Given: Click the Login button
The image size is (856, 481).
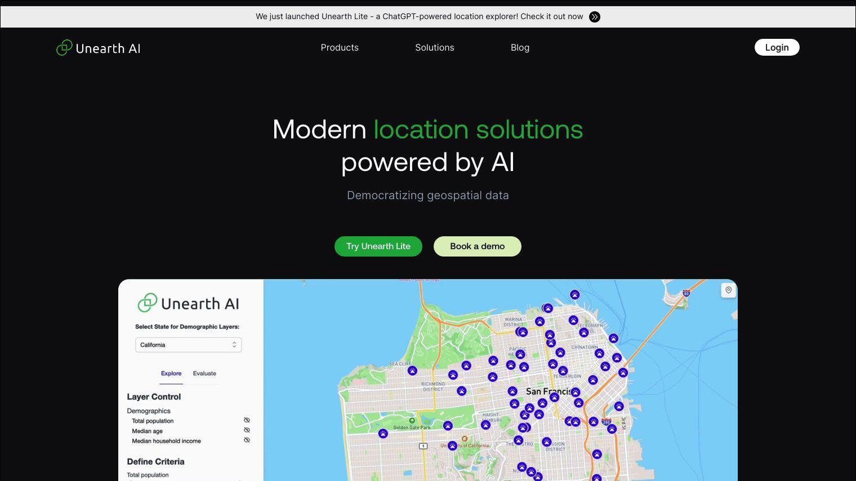Looking at the screenshot, I should (x=777, y=47).
